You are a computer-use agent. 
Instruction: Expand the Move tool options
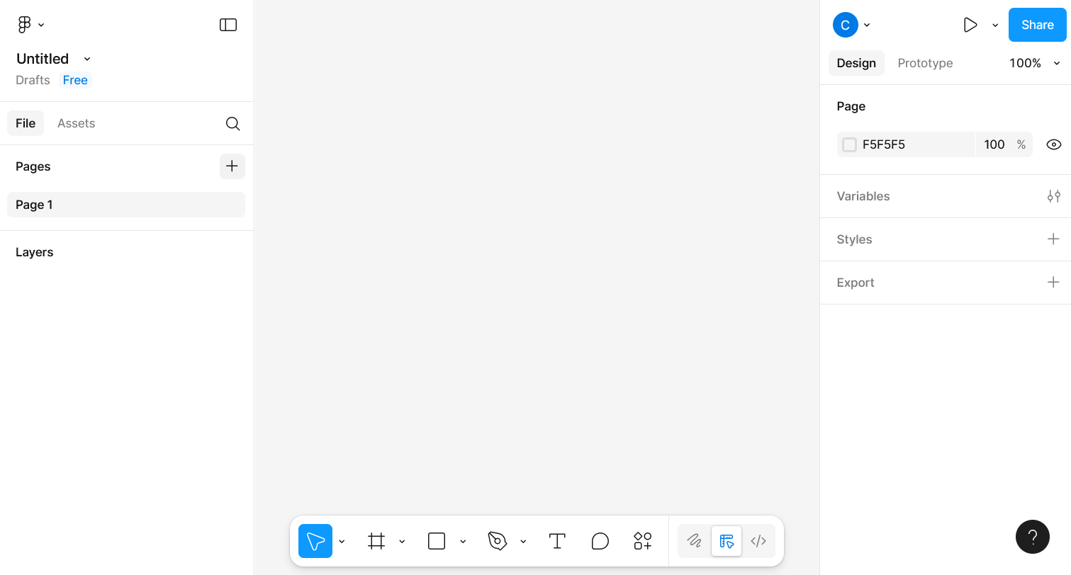342,541
